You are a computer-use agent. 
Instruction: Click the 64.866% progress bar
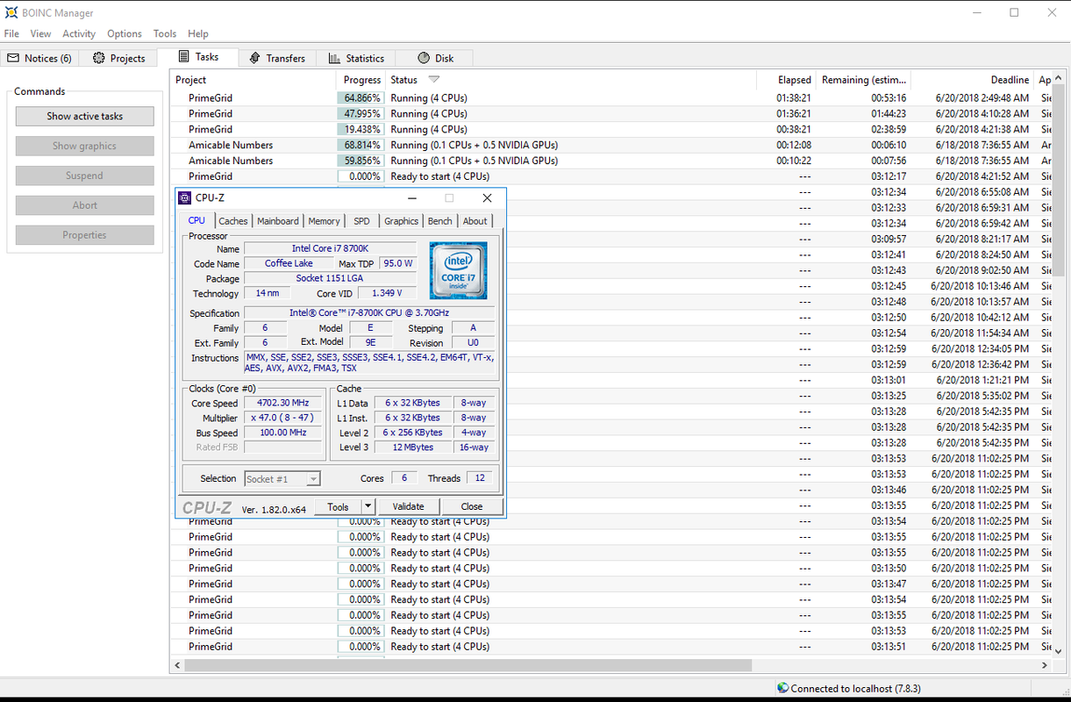tap(361, 98)
